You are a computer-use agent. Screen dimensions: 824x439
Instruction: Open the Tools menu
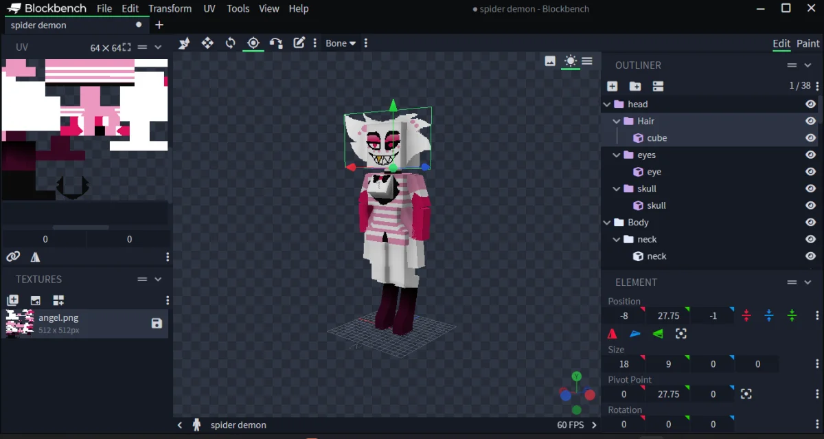pos(238,8)
